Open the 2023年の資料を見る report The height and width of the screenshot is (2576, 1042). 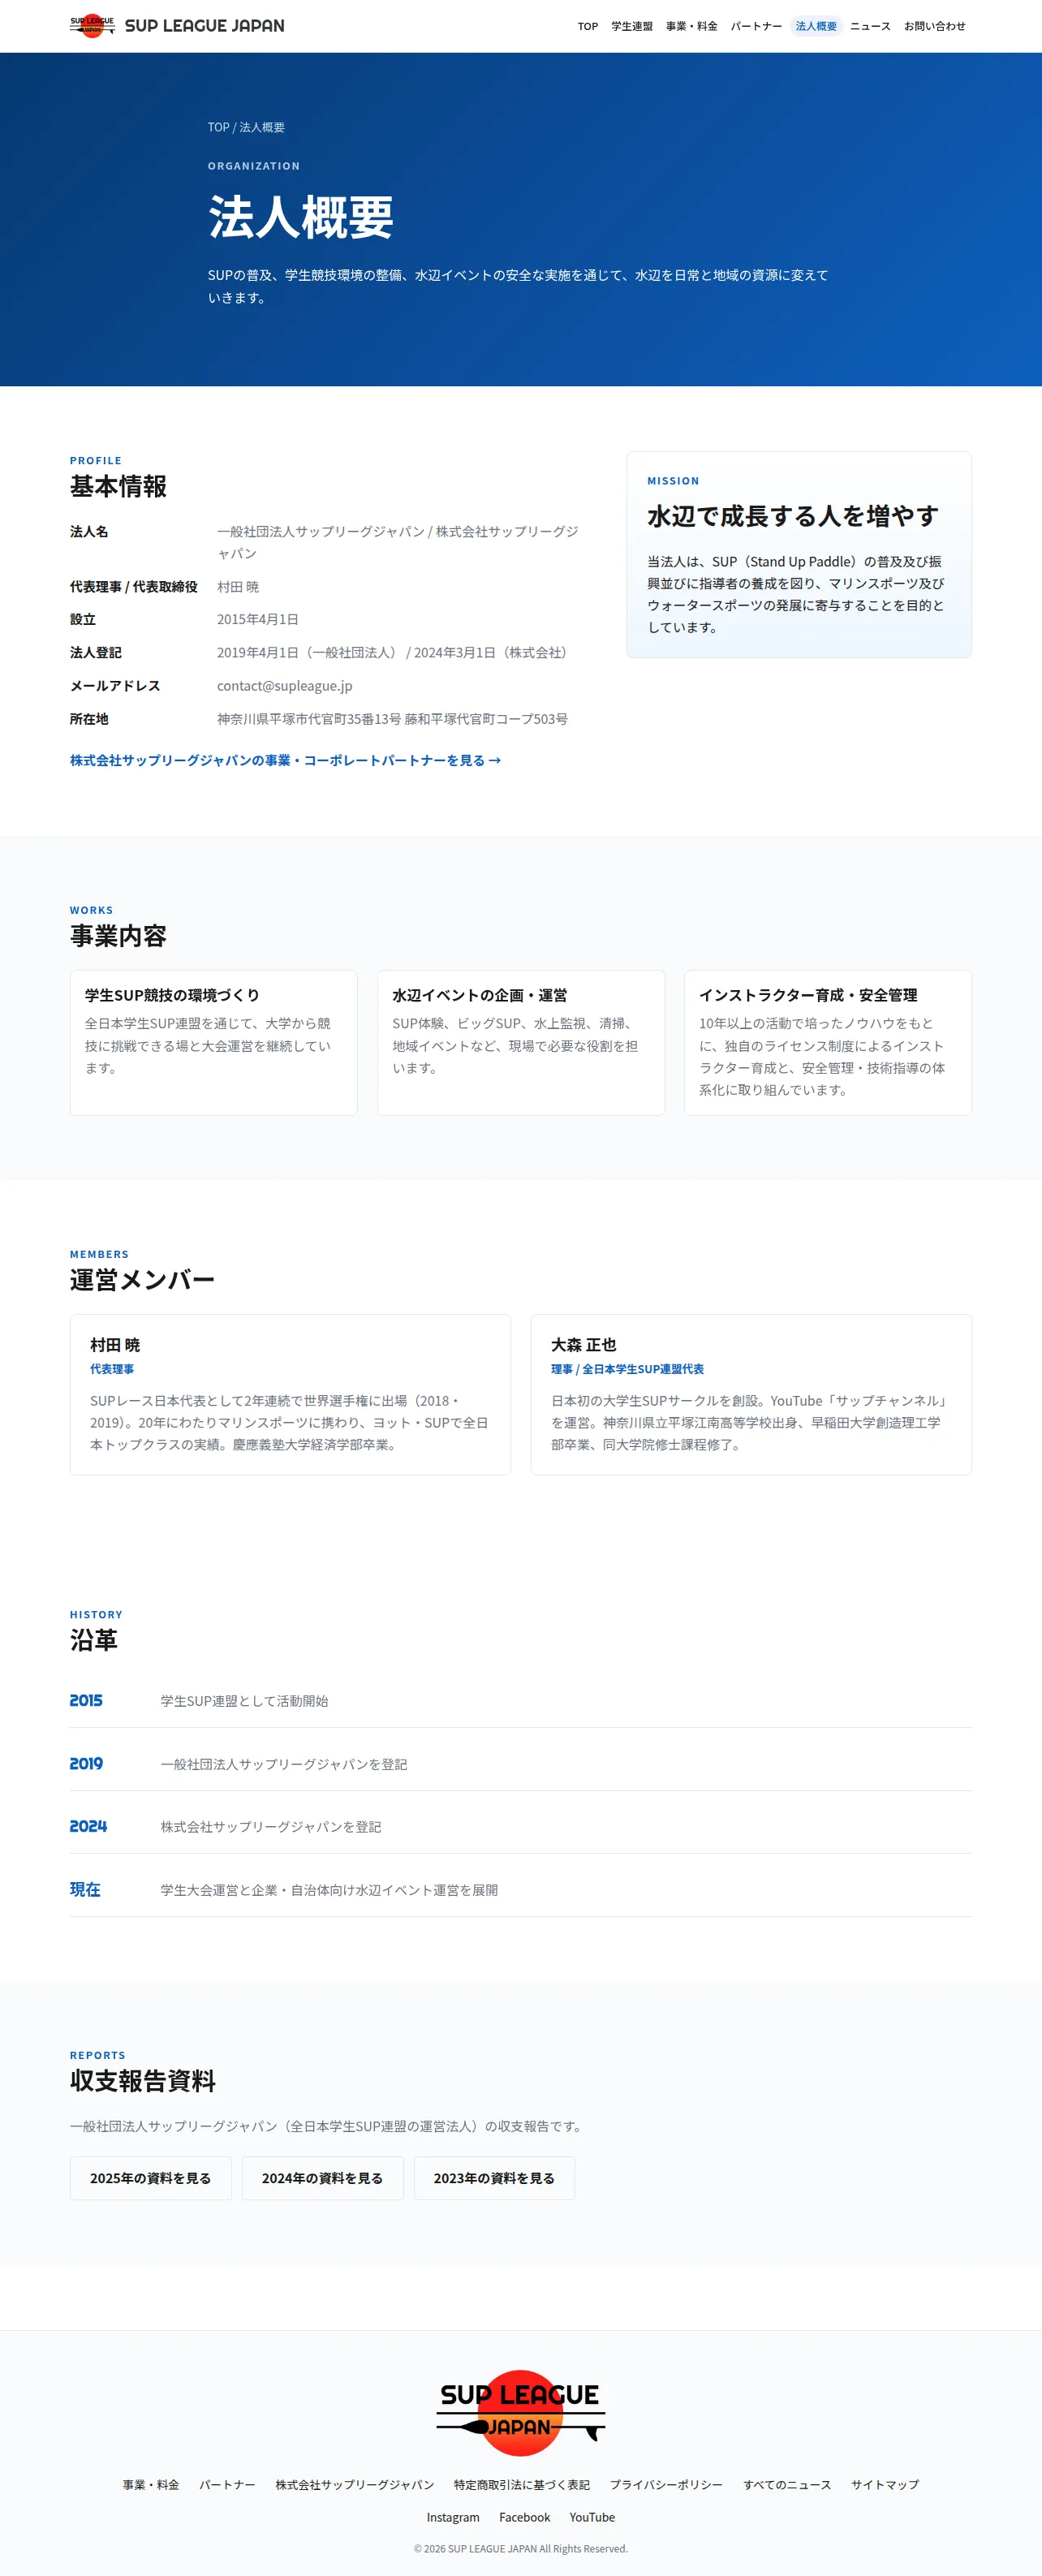tap(494, 2178)
